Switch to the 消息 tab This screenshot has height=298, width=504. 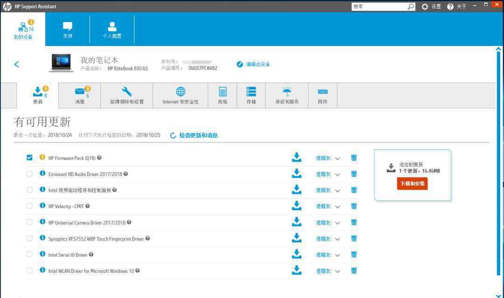(x=80, y=95)
